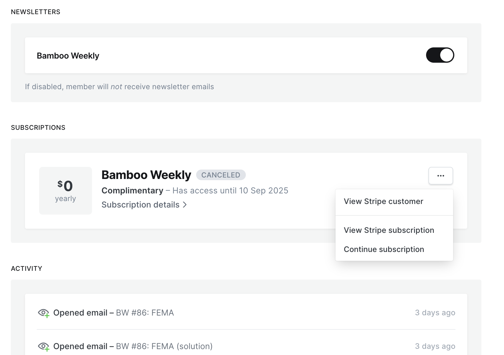Click the NEWSLETTERS section heading

(x=36, y=12)
